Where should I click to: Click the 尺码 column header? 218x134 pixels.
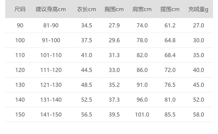click(20, 9)
